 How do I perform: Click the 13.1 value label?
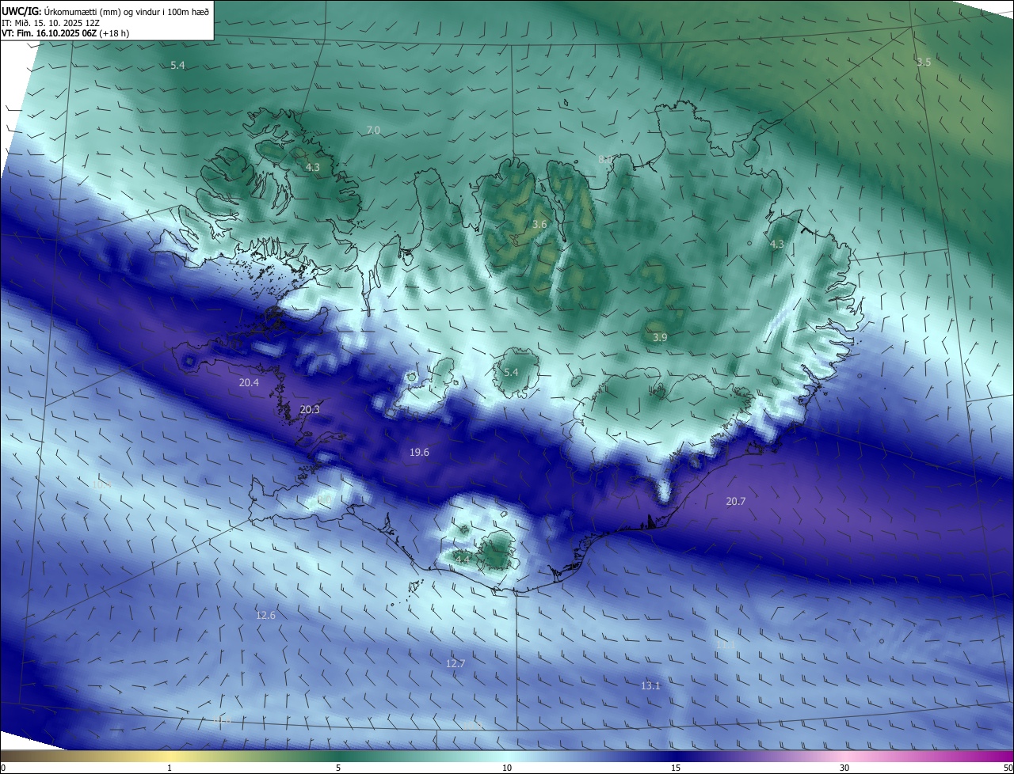(x=650, y=685)
